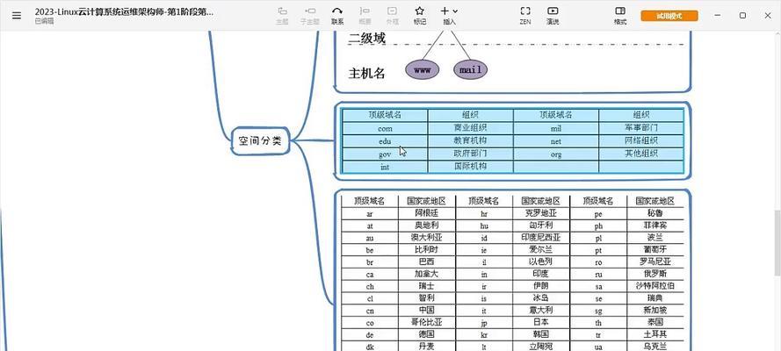Click the edu cell

pyautogui.click(x=385, y=141)
